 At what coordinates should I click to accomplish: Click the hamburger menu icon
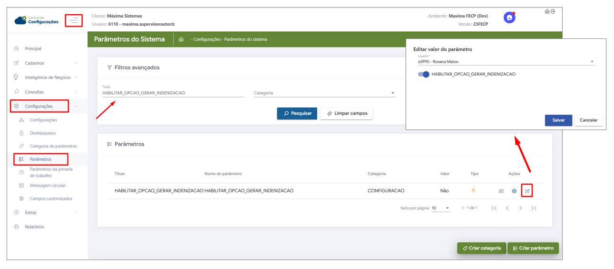point(74,20)
